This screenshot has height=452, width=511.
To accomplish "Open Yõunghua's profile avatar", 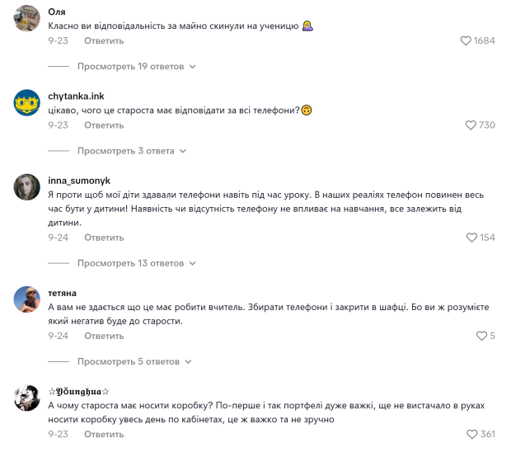I will pyautogui.click(x=27, y=398).
